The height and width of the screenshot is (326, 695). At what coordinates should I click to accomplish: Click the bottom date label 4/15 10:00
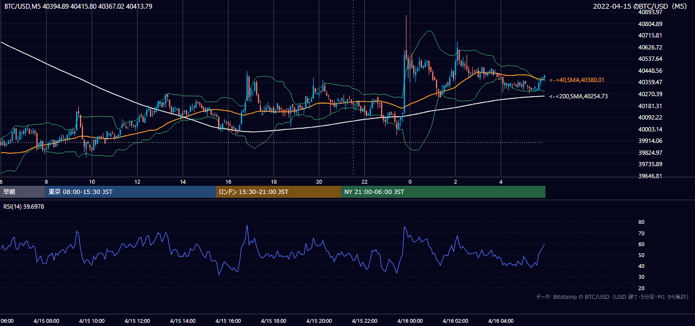[x=91, y=321]
